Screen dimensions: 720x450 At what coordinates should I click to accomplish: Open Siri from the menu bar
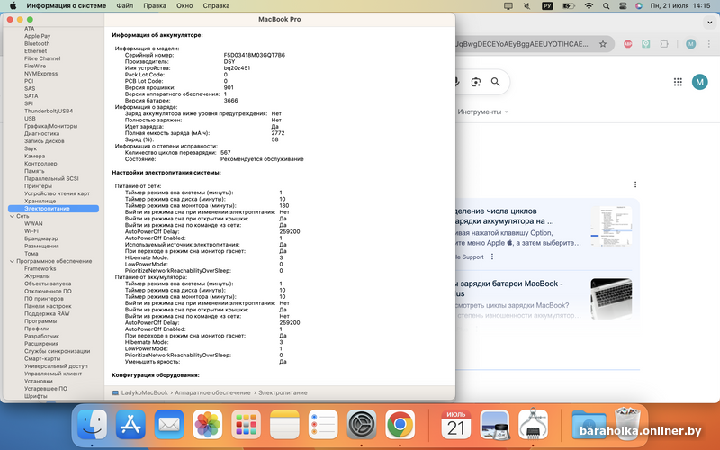639,6
